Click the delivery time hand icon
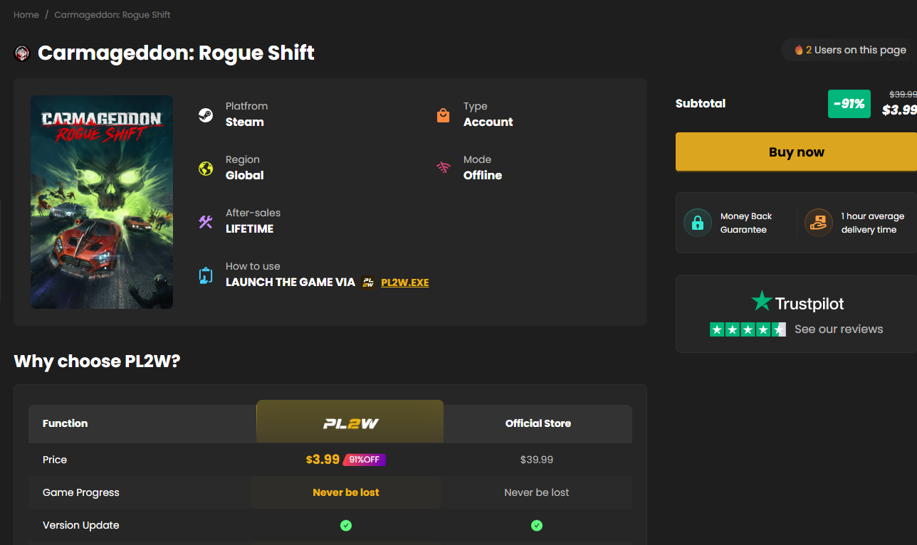Image resolution: width=917 pixels, height=545 pixels. pos(818,223)
